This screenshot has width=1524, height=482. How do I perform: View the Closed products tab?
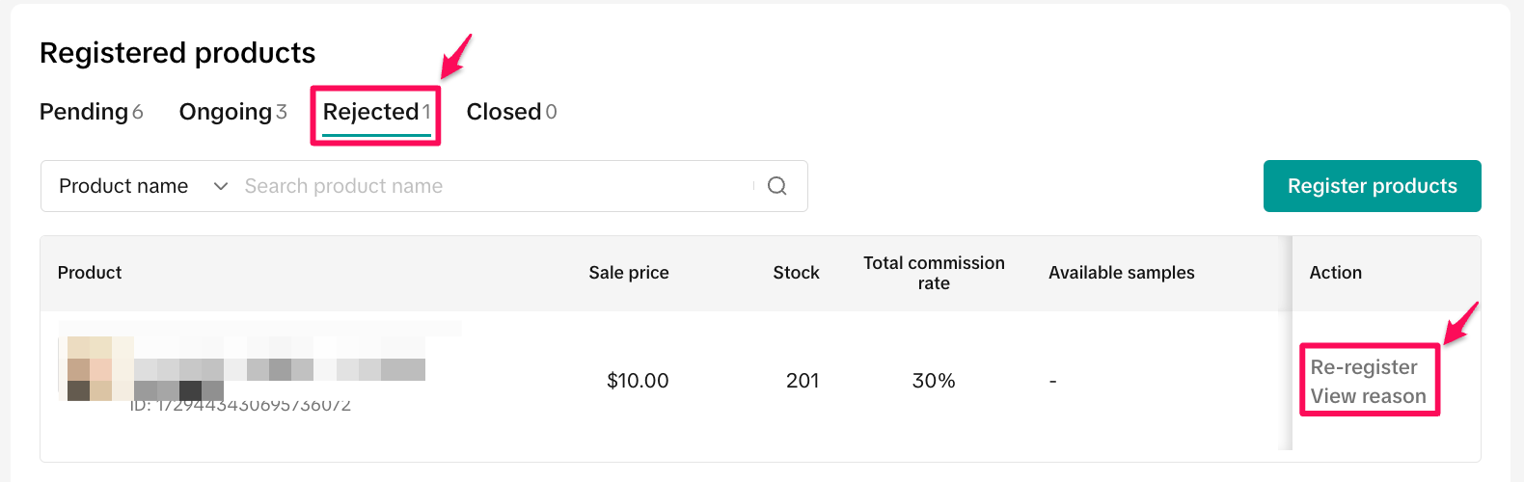(511, 112)
